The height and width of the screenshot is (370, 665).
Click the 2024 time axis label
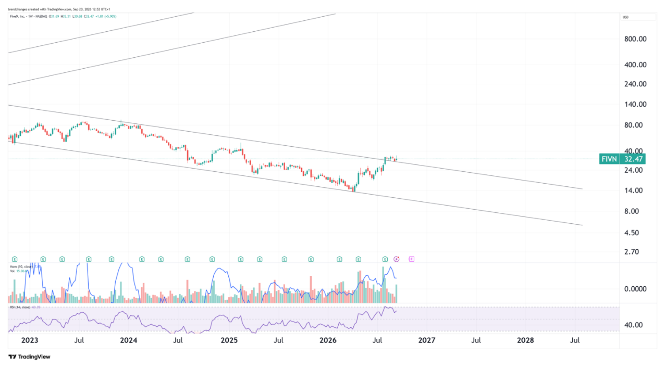(128, 340)
